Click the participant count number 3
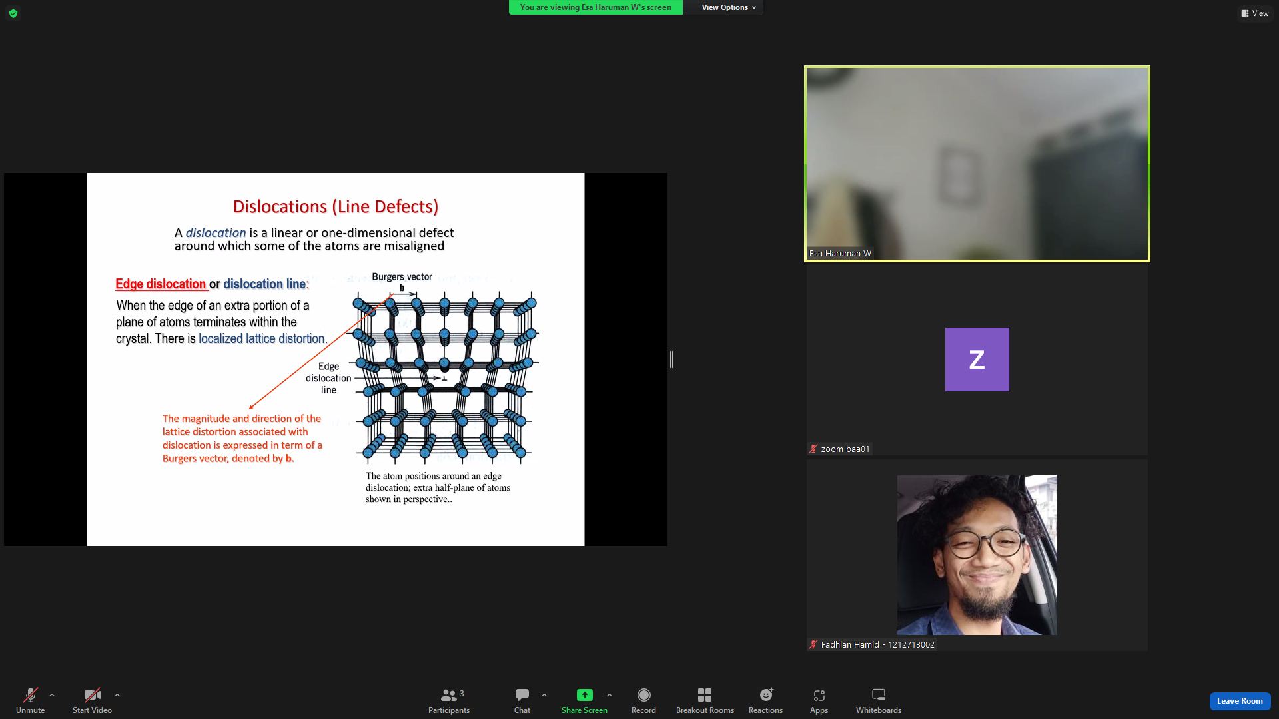The height and width of the screenshot is (719, 1279). point(462,693)
